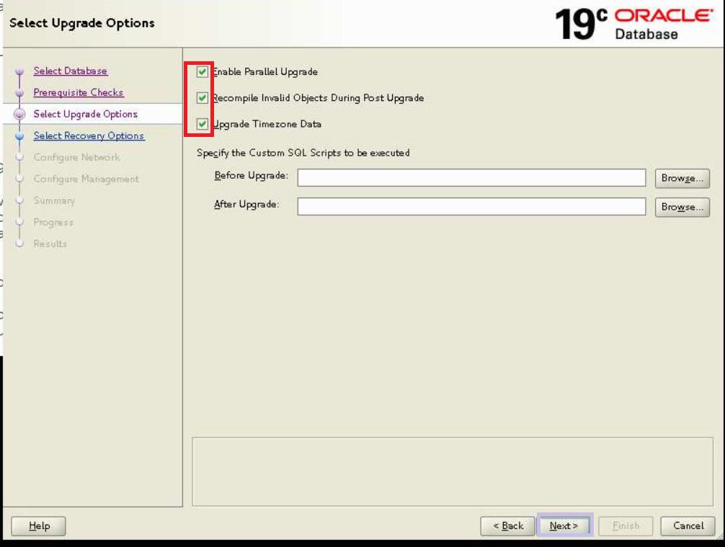Go back to Prerequisite Checks via sidebar link
Image resolution: width=725 pixels, height=547 pixels.
[x=79, y=92]
